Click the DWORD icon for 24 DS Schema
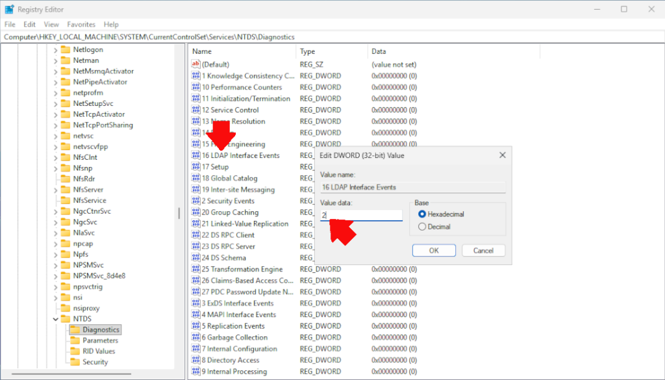This screenshot has width=665, height=380. click(x=195, y=257)
